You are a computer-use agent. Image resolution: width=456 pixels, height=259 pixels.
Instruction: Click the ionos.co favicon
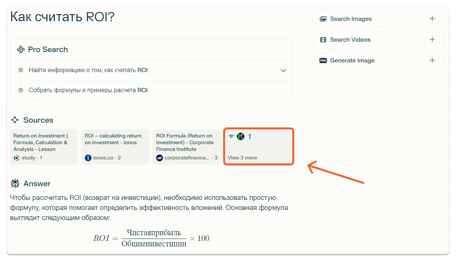point(88,158)
